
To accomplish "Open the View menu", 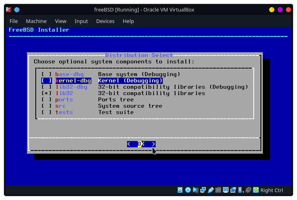I will (61, 21).
